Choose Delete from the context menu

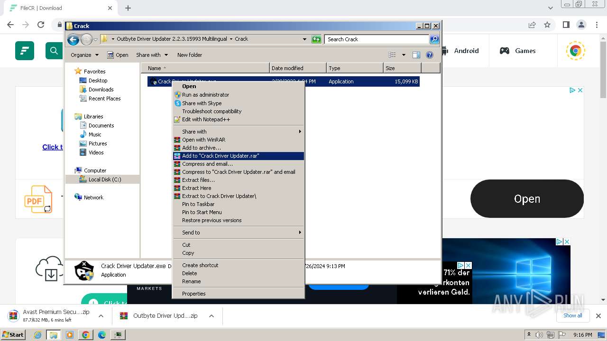click(238, 273)
